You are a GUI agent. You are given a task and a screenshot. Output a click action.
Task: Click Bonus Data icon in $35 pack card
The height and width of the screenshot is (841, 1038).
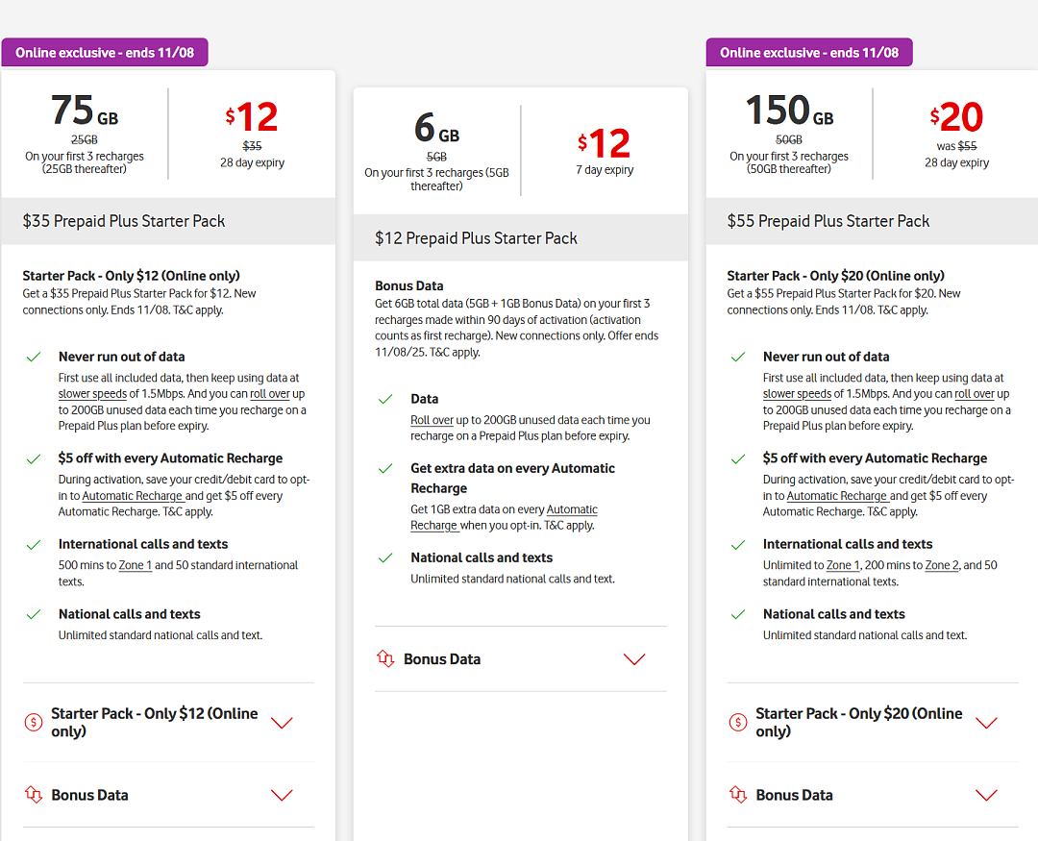tap(33, 794)
